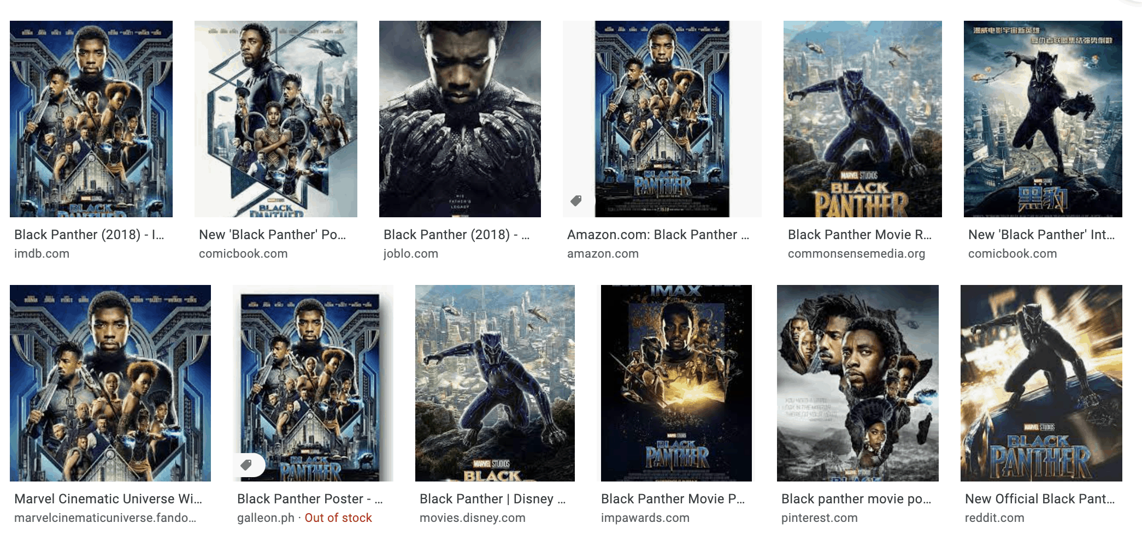Click the galleon.ph source label
This screenshot has height=535, width=1142.
(266, 518)
